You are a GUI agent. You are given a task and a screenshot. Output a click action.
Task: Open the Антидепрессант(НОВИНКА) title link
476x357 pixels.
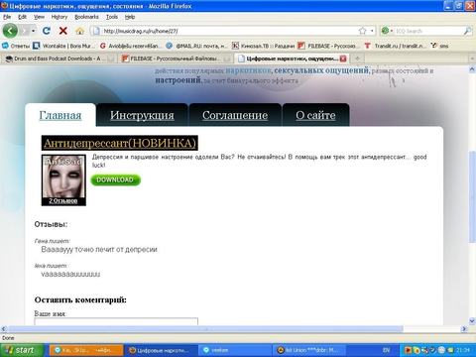pyautogui.click(x=120, y=143)
